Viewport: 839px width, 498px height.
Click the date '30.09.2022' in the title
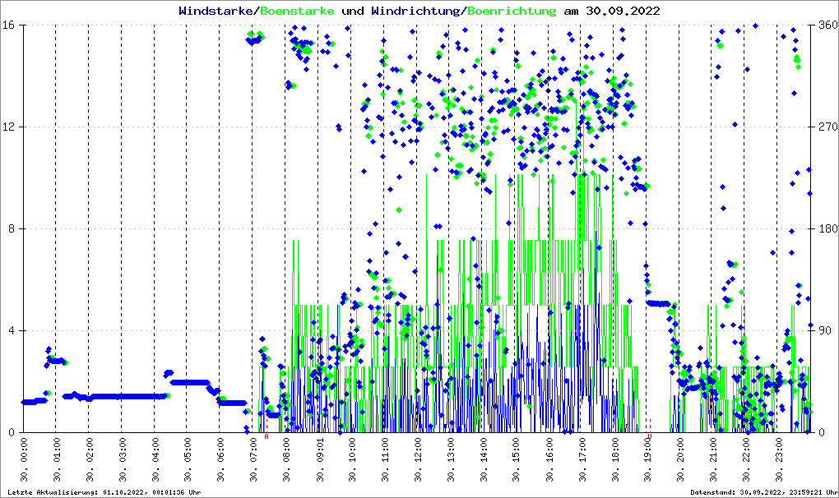623,11
